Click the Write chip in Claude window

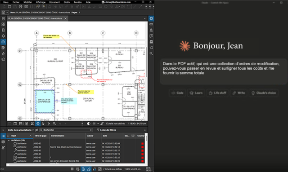click(238, 93)
